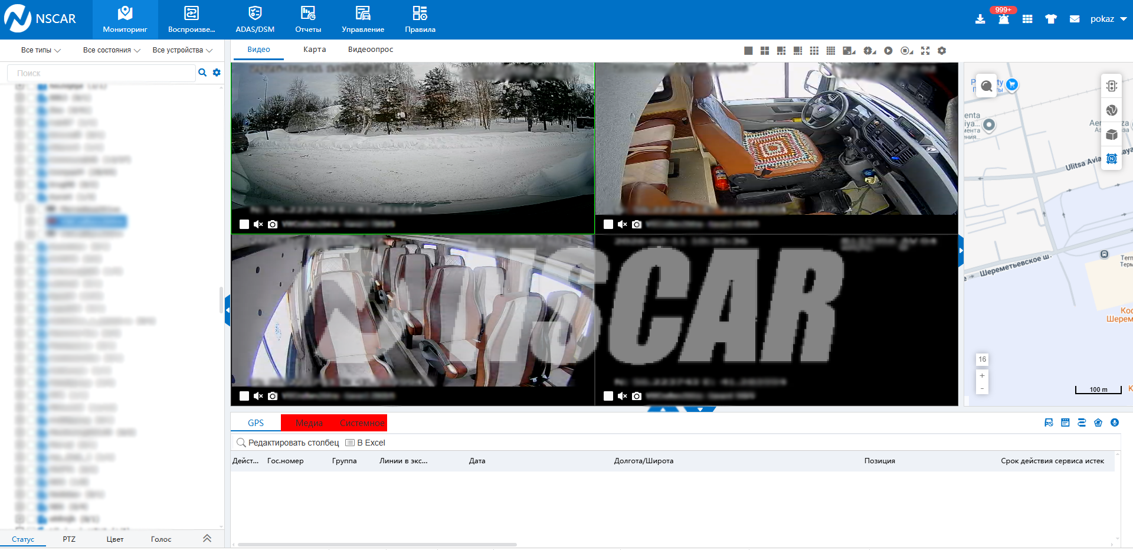Viewport: 1133px width, 550px height.
Task: Open video settings gear icon
Action: 942,51
